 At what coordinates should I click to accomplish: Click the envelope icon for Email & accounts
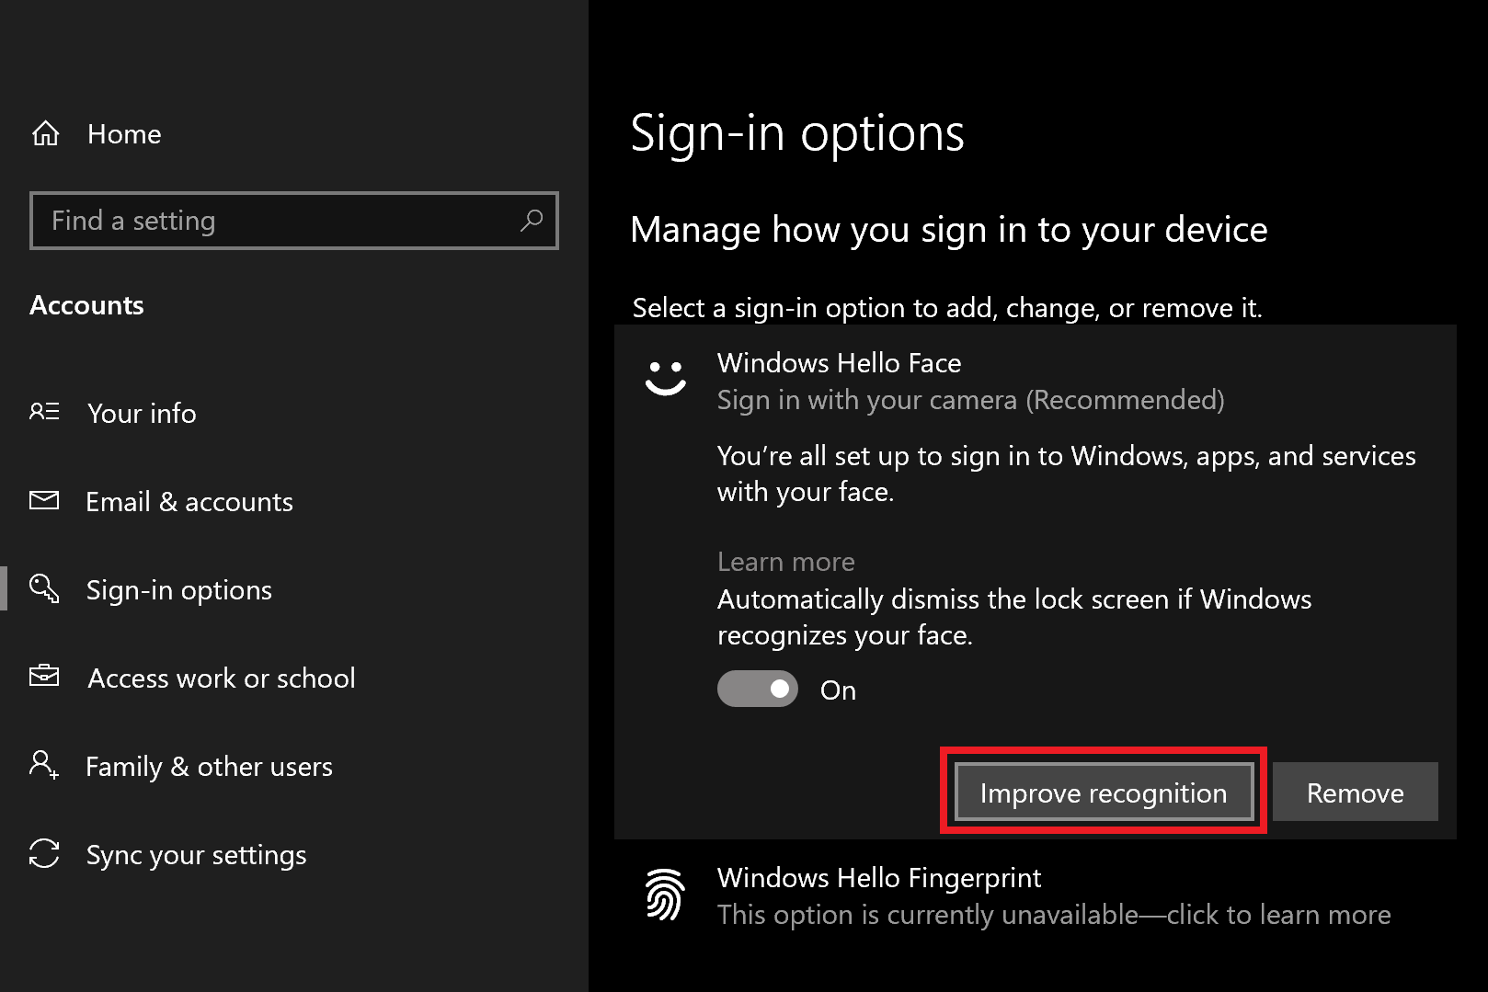(x=44, y=500)
